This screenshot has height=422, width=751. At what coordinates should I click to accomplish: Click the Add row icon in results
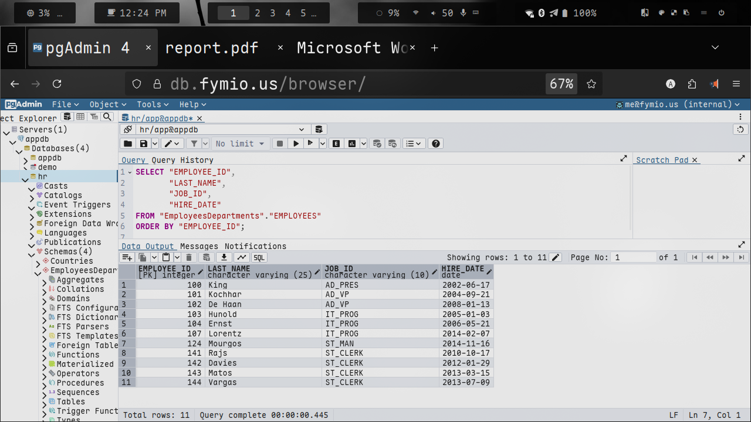coord(127,257)
